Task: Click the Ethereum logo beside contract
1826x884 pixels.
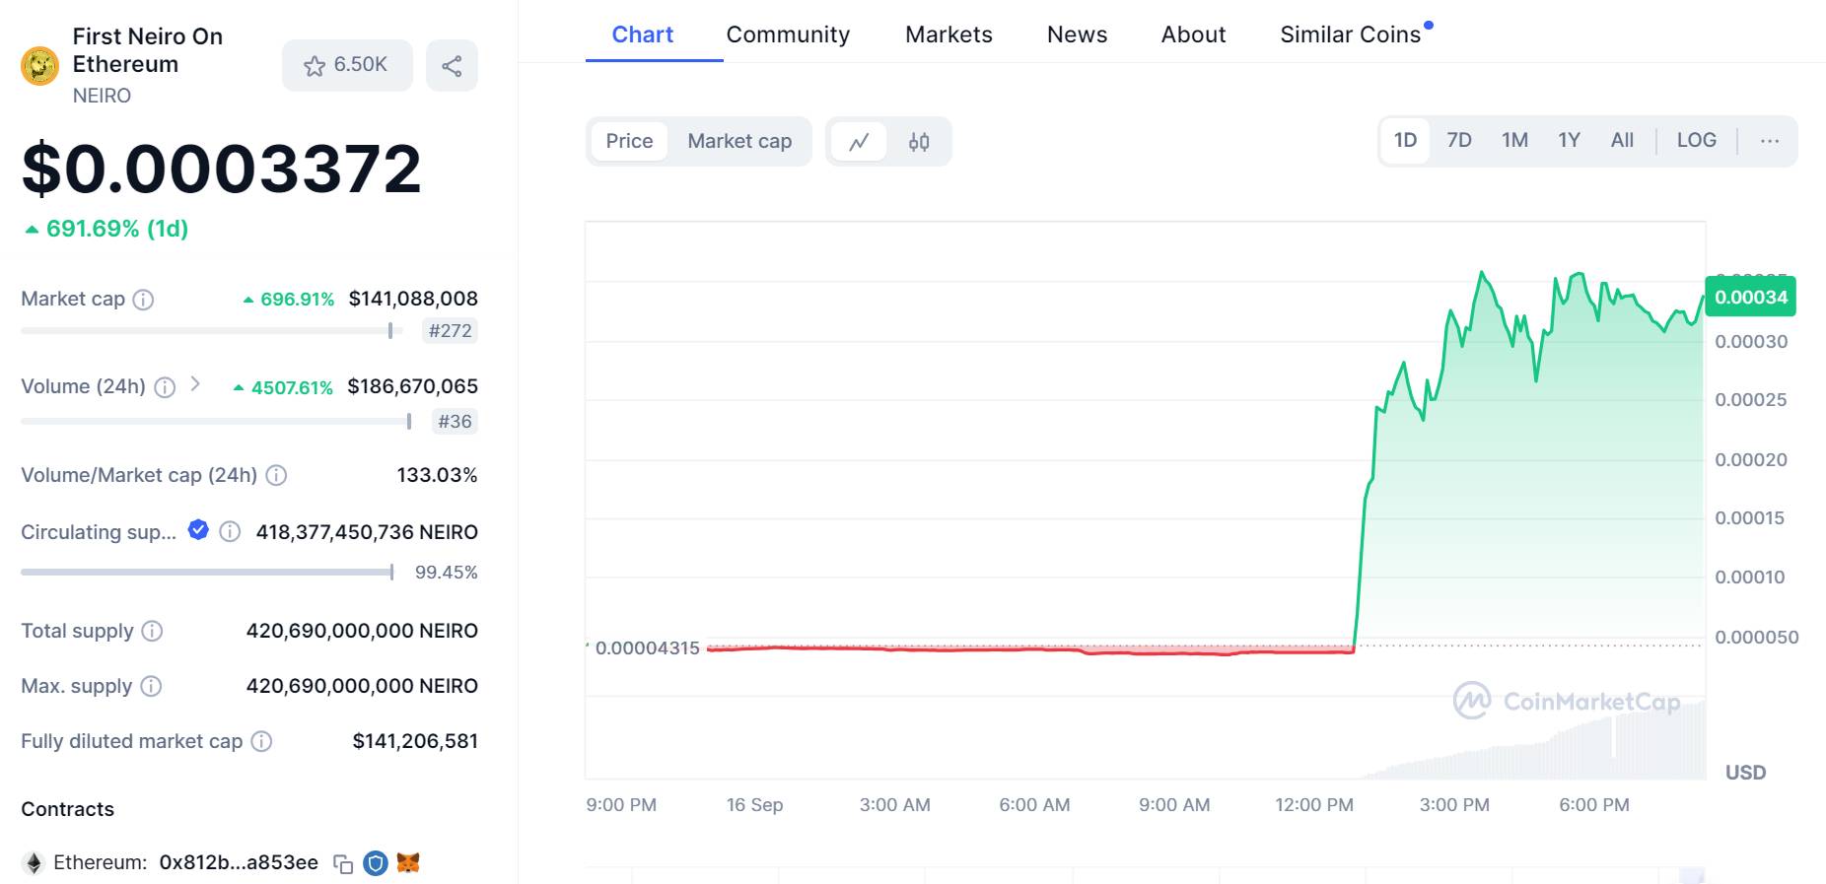Action: click(x=34, y=863)
